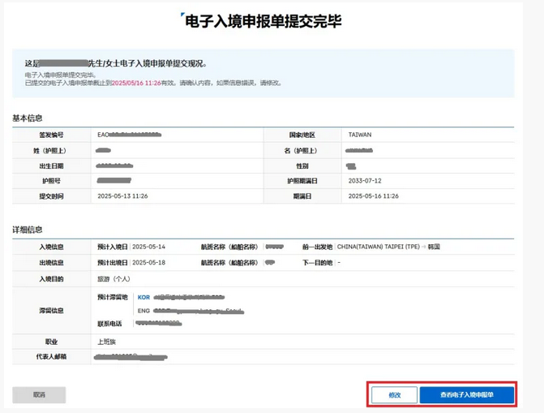The width and height of the screenshot is (544, 413).
Task: Select the 旅游（个人） purpose value
Action: (114, 279)
